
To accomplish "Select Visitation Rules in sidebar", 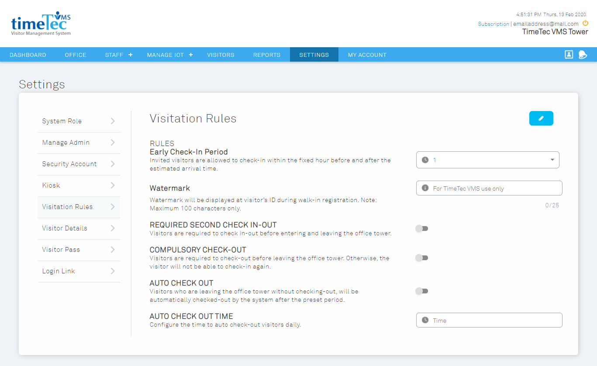I will (79, 207).
